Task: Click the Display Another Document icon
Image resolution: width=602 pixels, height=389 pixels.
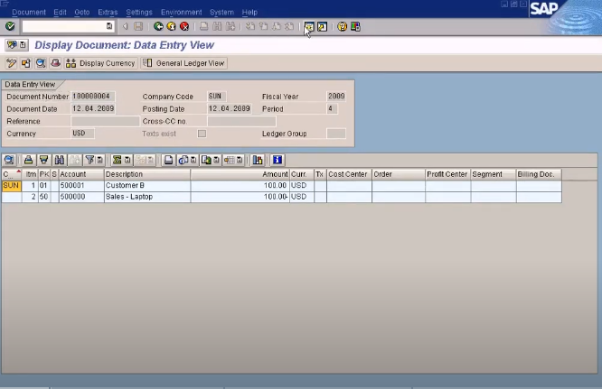Action: [25, 63]
